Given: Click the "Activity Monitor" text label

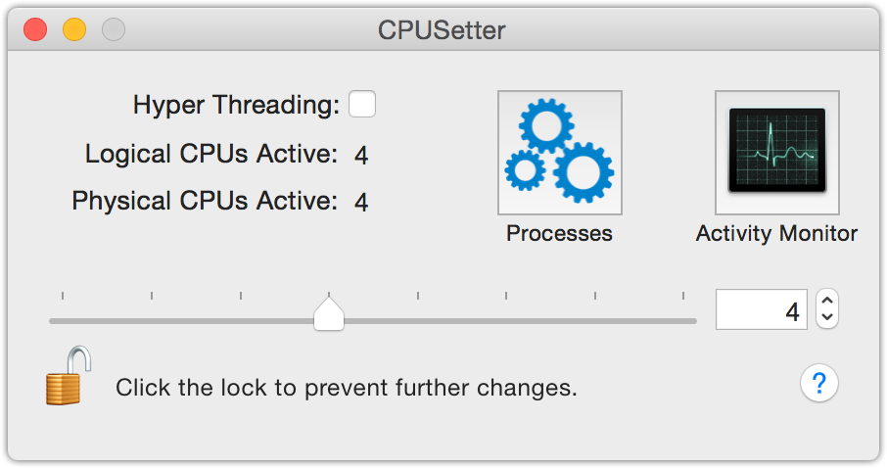Looking at the screenshot, I should pos(776,234).
